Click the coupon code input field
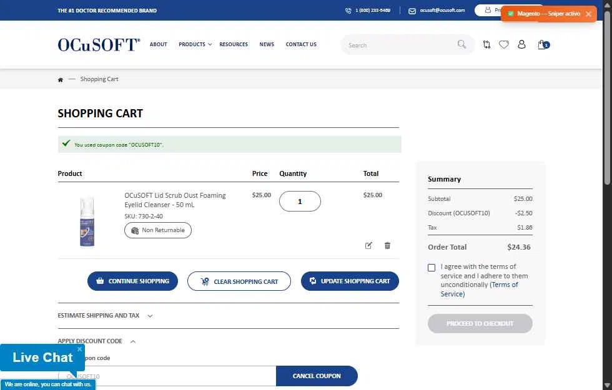Image resolution: width=612 pixels, height=390 pixels. (x=167, y=376)
